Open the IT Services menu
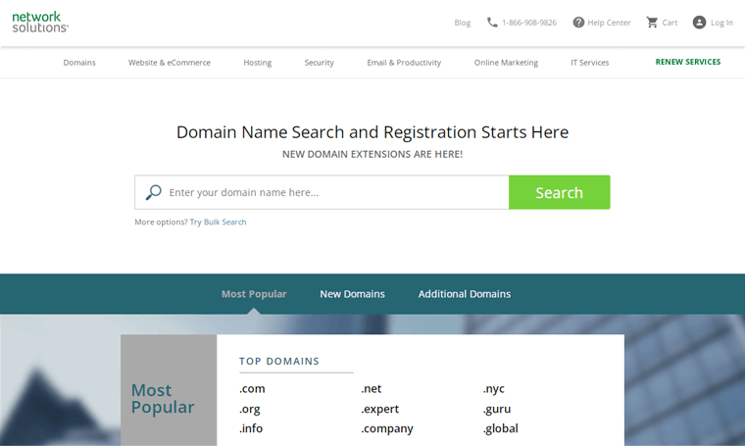745x446 pixels. 590,62
